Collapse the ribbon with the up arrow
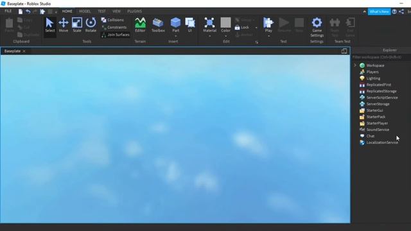Image resolution: width=411 pixels, height=231 pixels. (364, 12)
